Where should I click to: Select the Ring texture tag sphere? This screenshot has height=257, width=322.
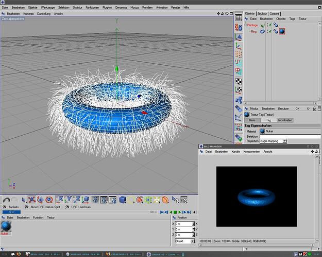(282, 31)
